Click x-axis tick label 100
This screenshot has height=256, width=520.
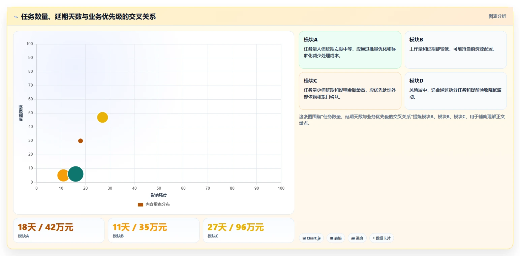click(x=281, y=188)
